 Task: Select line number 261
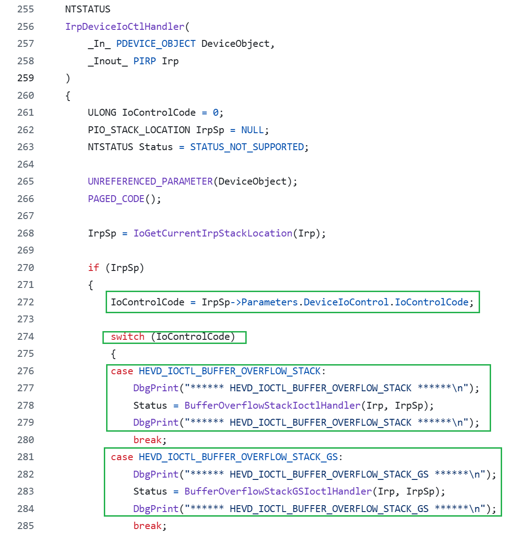tap(26, 113)
